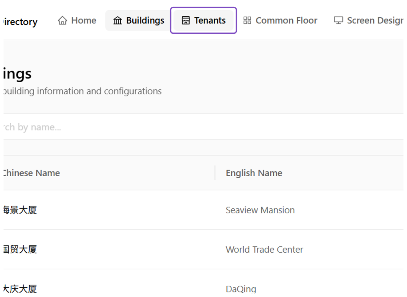
Task: Select the World Trade Center row
Action: click(203, 250)
